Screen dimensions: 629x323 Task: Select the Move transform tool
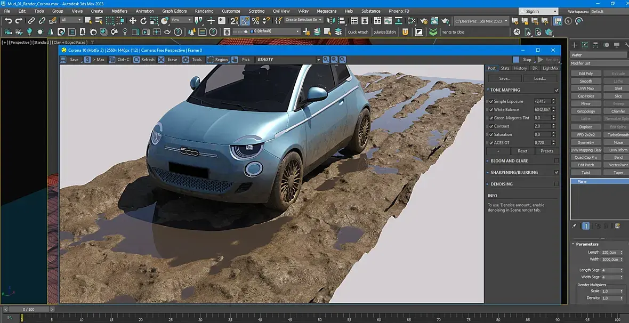(133, 21)
